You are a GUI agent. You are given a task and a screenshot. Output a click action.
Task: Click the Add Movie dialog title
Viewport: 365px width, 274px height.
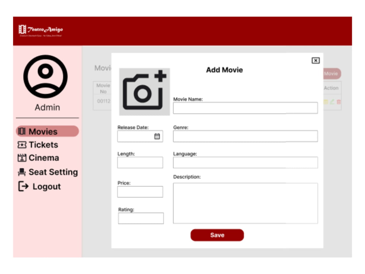click(x=224, y=70)
